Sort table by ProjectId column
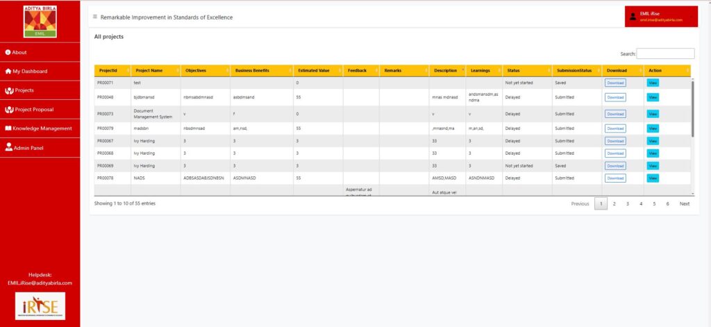The height and width of the screenshot is (327, 711). coord(112,71)
